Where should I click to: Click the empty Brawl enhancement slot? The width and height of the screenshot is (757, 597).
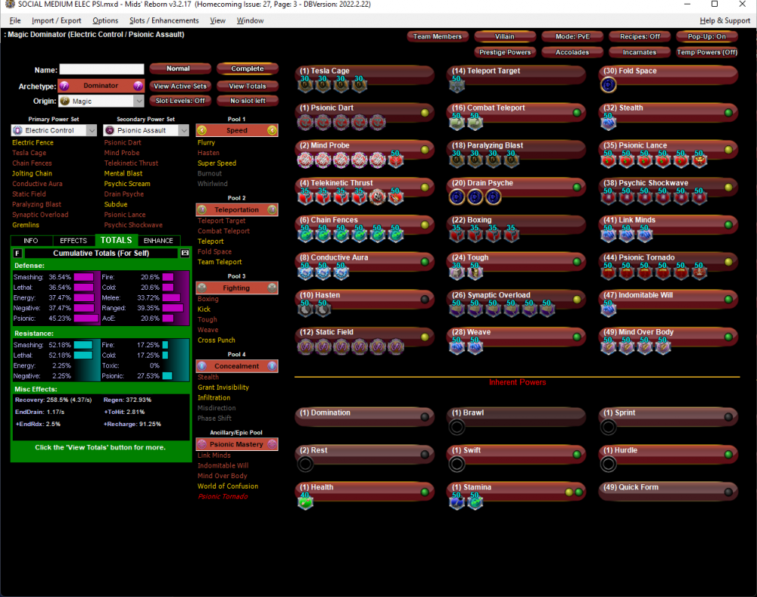(x=456, y=427)
